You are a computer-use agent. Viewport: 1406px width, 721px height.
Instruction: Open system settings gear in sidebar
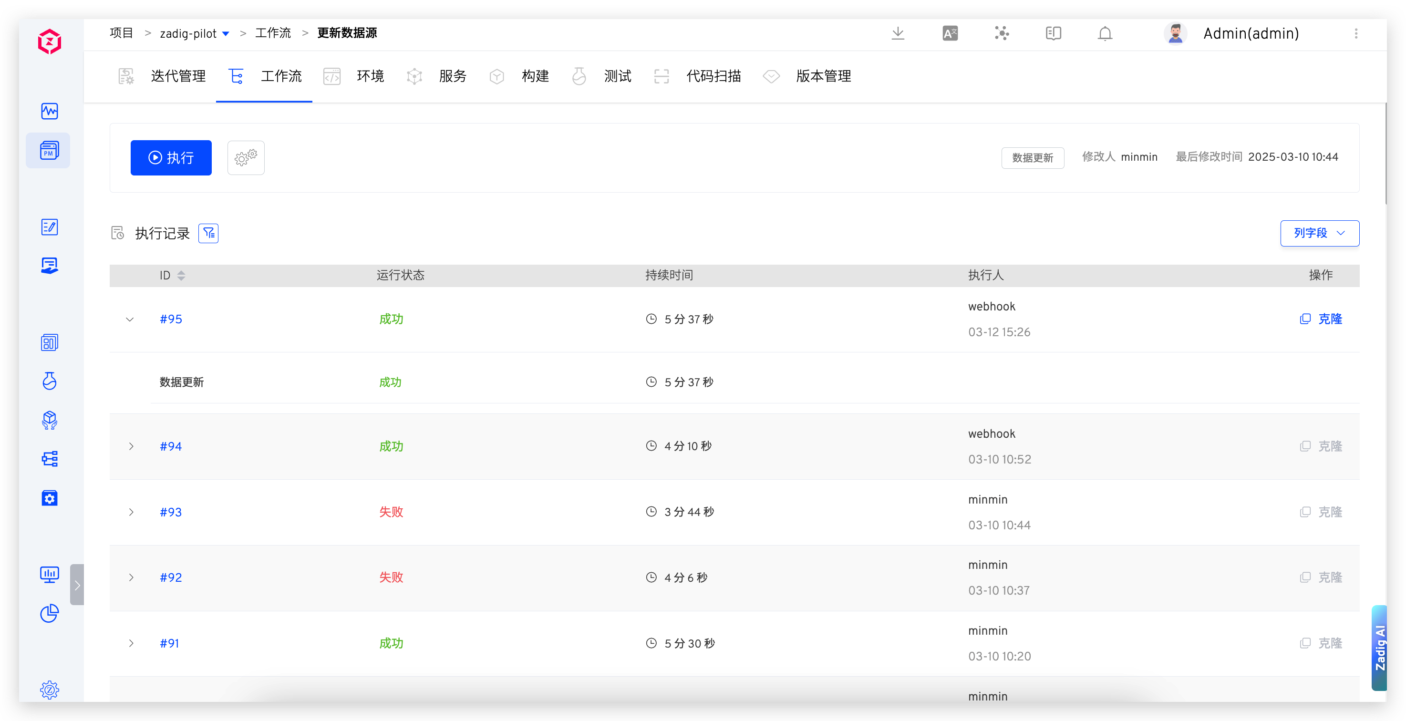click(49, 690)
